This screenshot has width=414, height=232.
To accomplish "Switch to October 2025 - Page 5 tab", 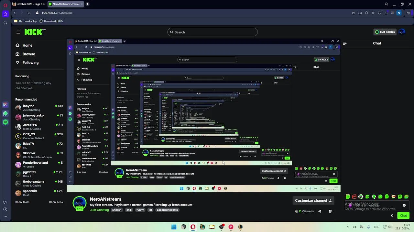I will click(29, 4).
